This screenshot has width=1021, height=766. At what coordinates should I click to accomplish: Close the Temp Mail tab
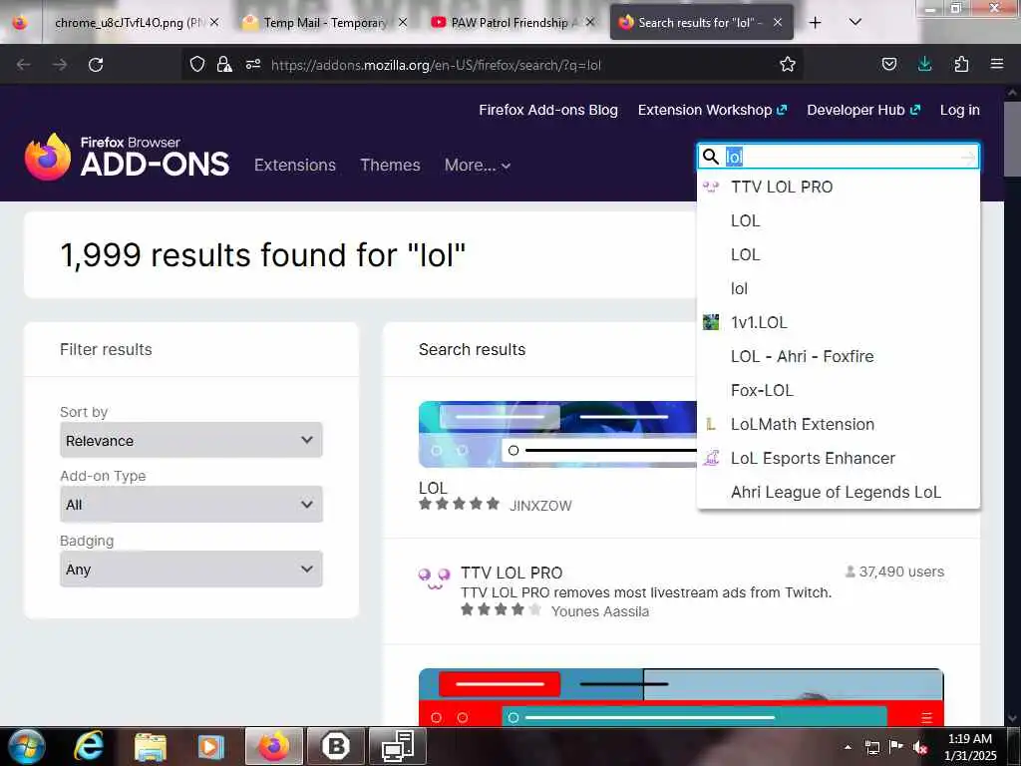click(403, 22)
